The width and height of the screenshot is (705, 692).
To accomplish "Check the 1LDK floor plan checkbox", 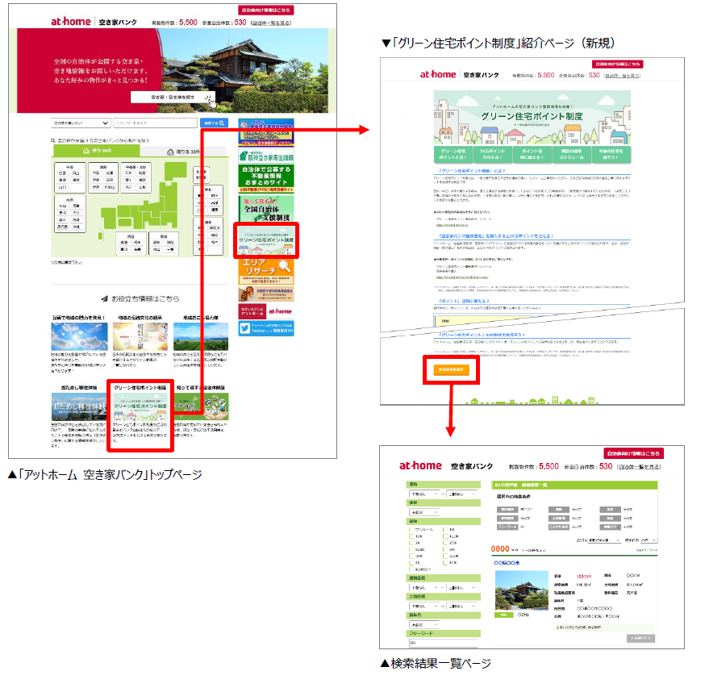I will click(x=444, y=536).
